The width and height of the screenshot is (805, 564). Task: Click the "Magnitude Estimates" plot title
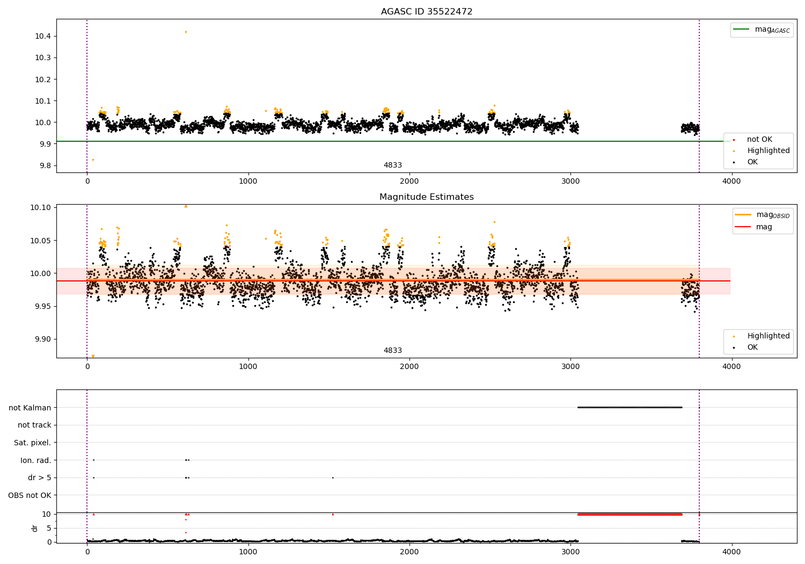pos(427,197)
